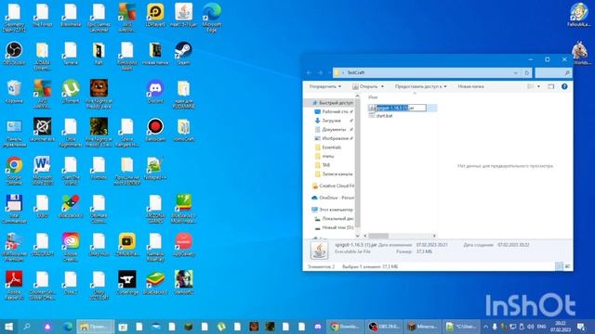Image resolution: width=595 pixels, height=334 pixels.
Task: Open the Terraria desktop shortcut
Action: [71, 54]
